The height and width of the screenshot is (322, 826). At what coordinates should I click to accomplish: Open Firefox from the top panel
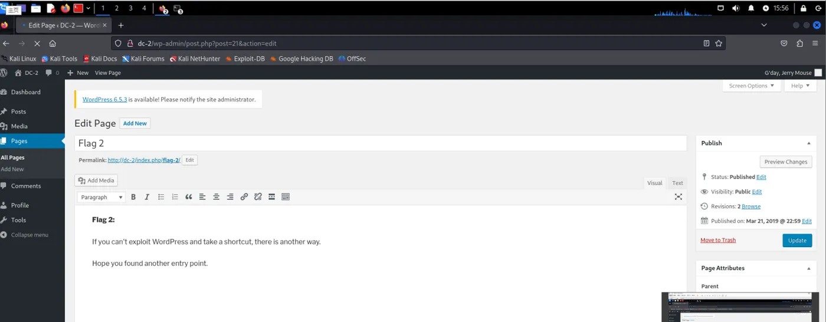pyautogui.click(x=65, y=8)
